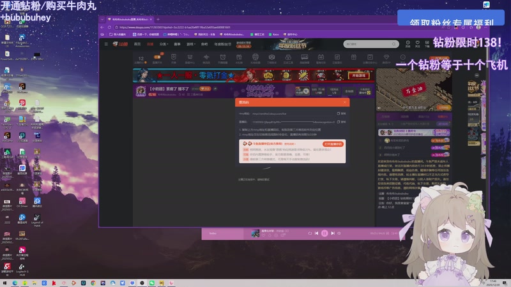The width and height of the screenshot is (511, 287).
Task: Open the waveform audio icon in toolbar
Action: click(206, 58)
